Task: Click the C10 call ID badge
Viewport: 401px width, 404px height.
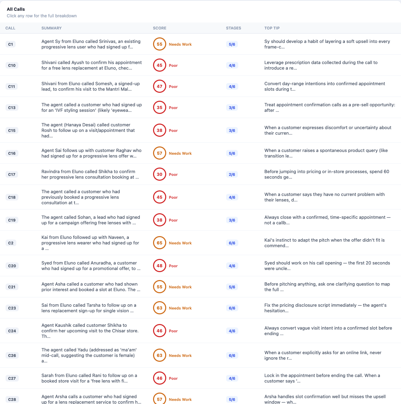Action: pyautogui.click(x=11, y=65)
